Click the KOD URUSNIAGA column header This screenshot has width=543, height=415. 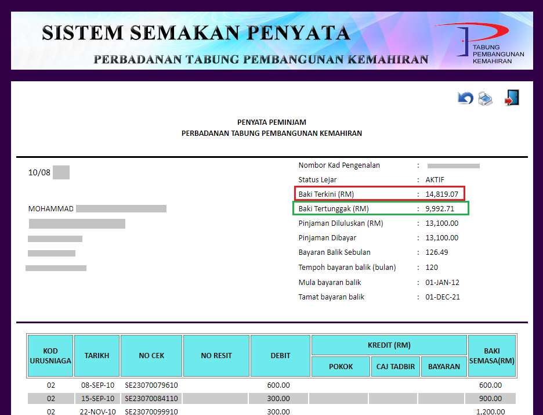[50, 356]
